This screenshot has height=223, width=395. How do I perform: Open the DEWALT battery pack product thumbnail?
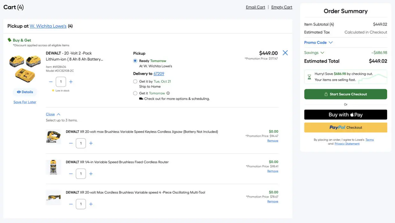tap(25, 68)
